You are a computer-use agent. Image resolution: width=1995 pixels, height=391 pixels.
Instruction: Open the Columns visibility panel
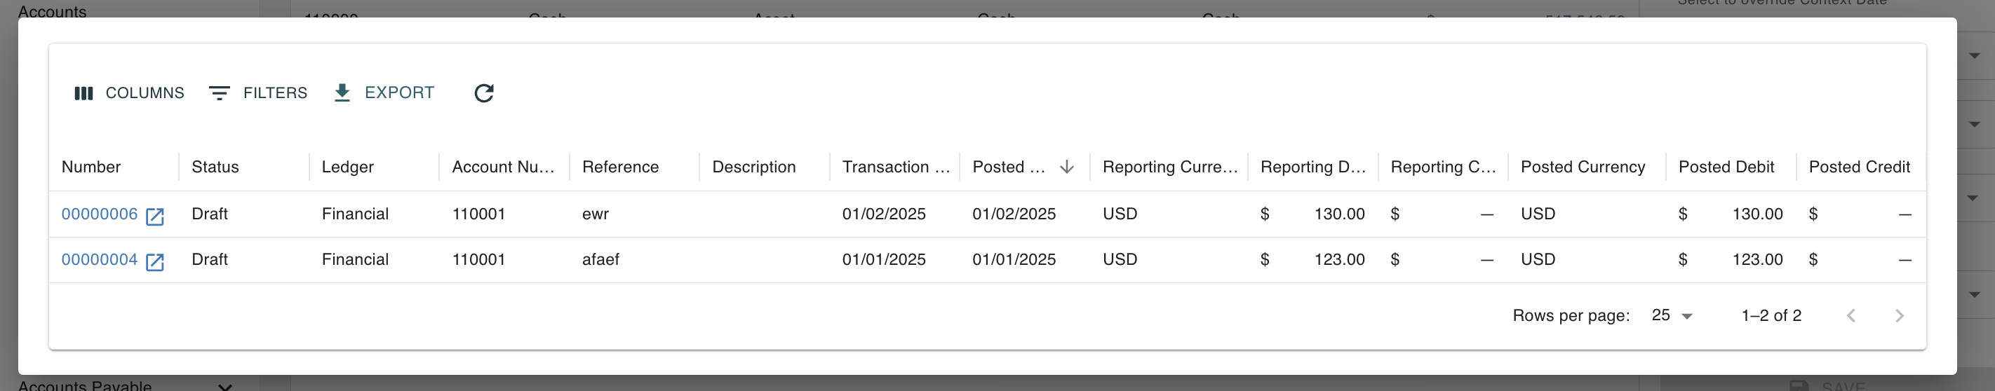point(129,93)
